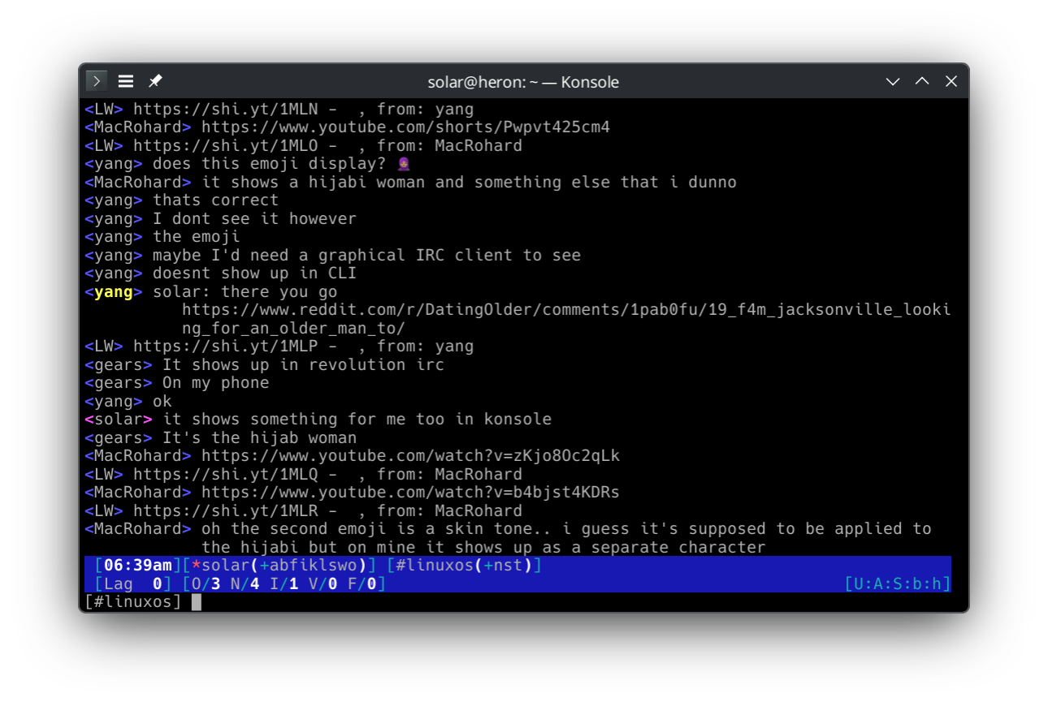
Task: Open the shi.yt/1MLN short link
Action: coord(235,109)
